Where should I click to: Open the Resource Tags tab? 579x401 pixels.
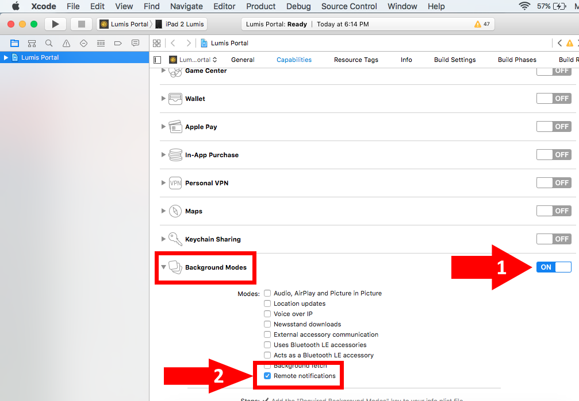click(x=356, y=60)
